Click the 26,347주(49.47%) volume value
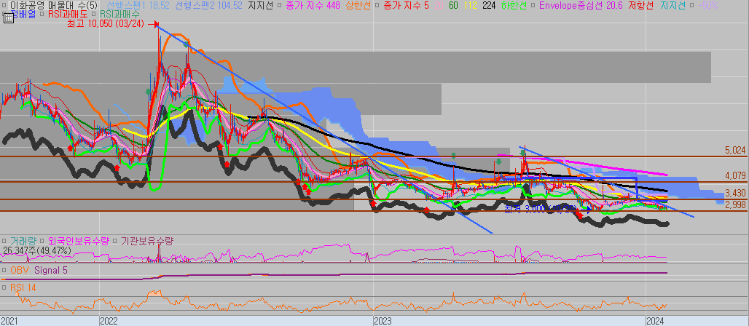Image resolution: width=749 pixels, height=326 pixels. point(36,250)
